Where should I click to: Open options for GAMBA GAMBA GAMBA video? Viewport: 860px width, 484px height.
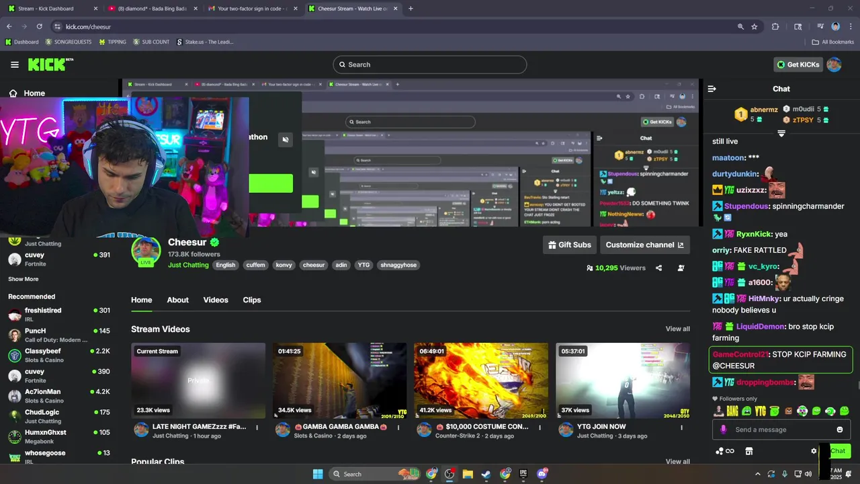pyautogui.click(x=398, y=428)
